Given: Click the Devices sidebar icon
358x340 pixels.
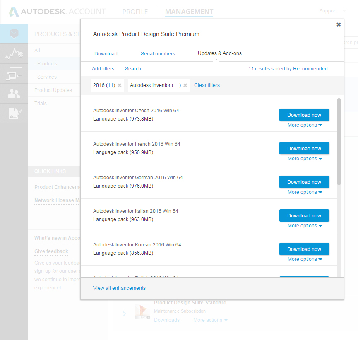Looking at the screenshot, I should click(14, 74).
